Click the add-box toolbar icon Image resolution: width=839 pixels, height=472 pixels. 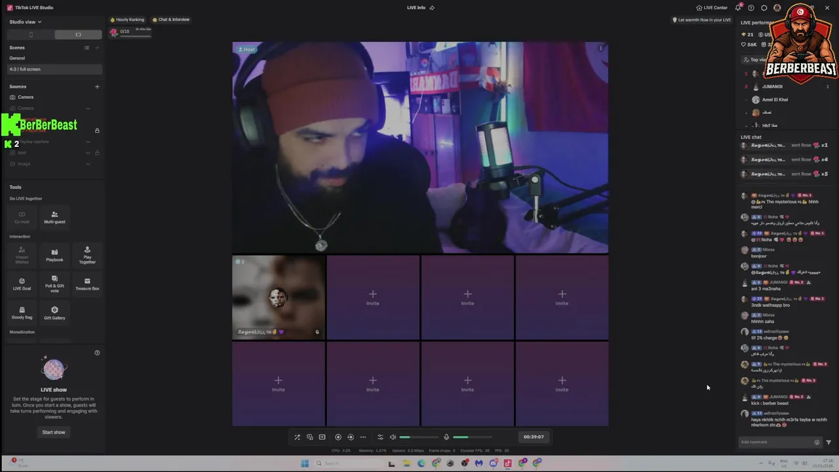point(322,437)
